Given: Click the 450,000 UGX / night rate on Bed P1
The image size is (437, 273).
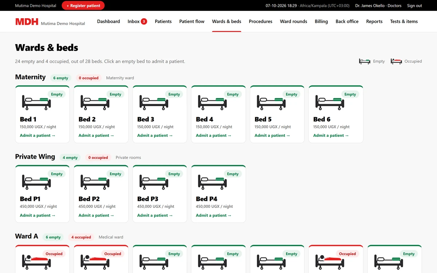Looking at the screenshot, I should [x=38, y=206].
